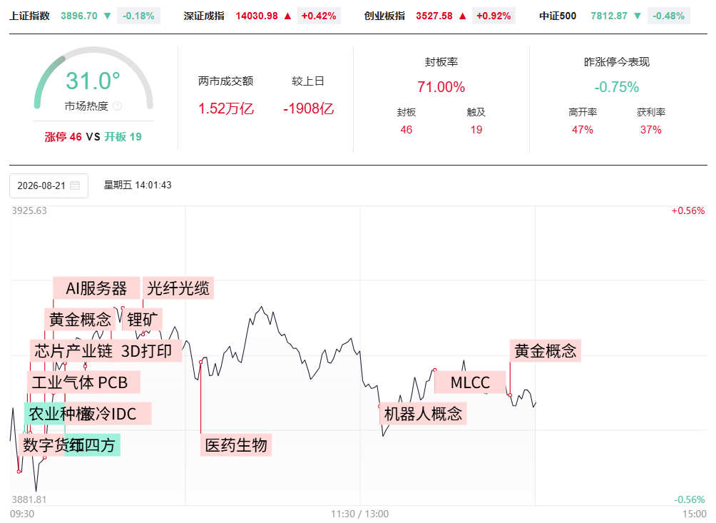716x523 pixels.
Task: Click the 上证指数 down arrow indicator
Action: tap(107, 16)
